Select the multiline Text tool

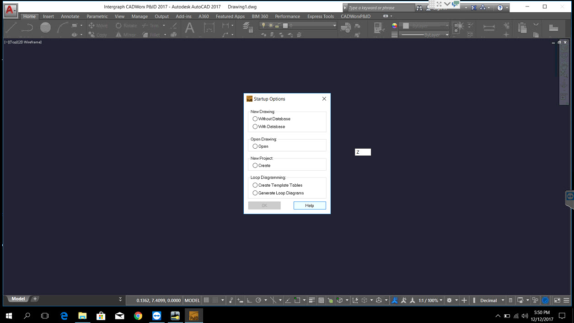189,28
